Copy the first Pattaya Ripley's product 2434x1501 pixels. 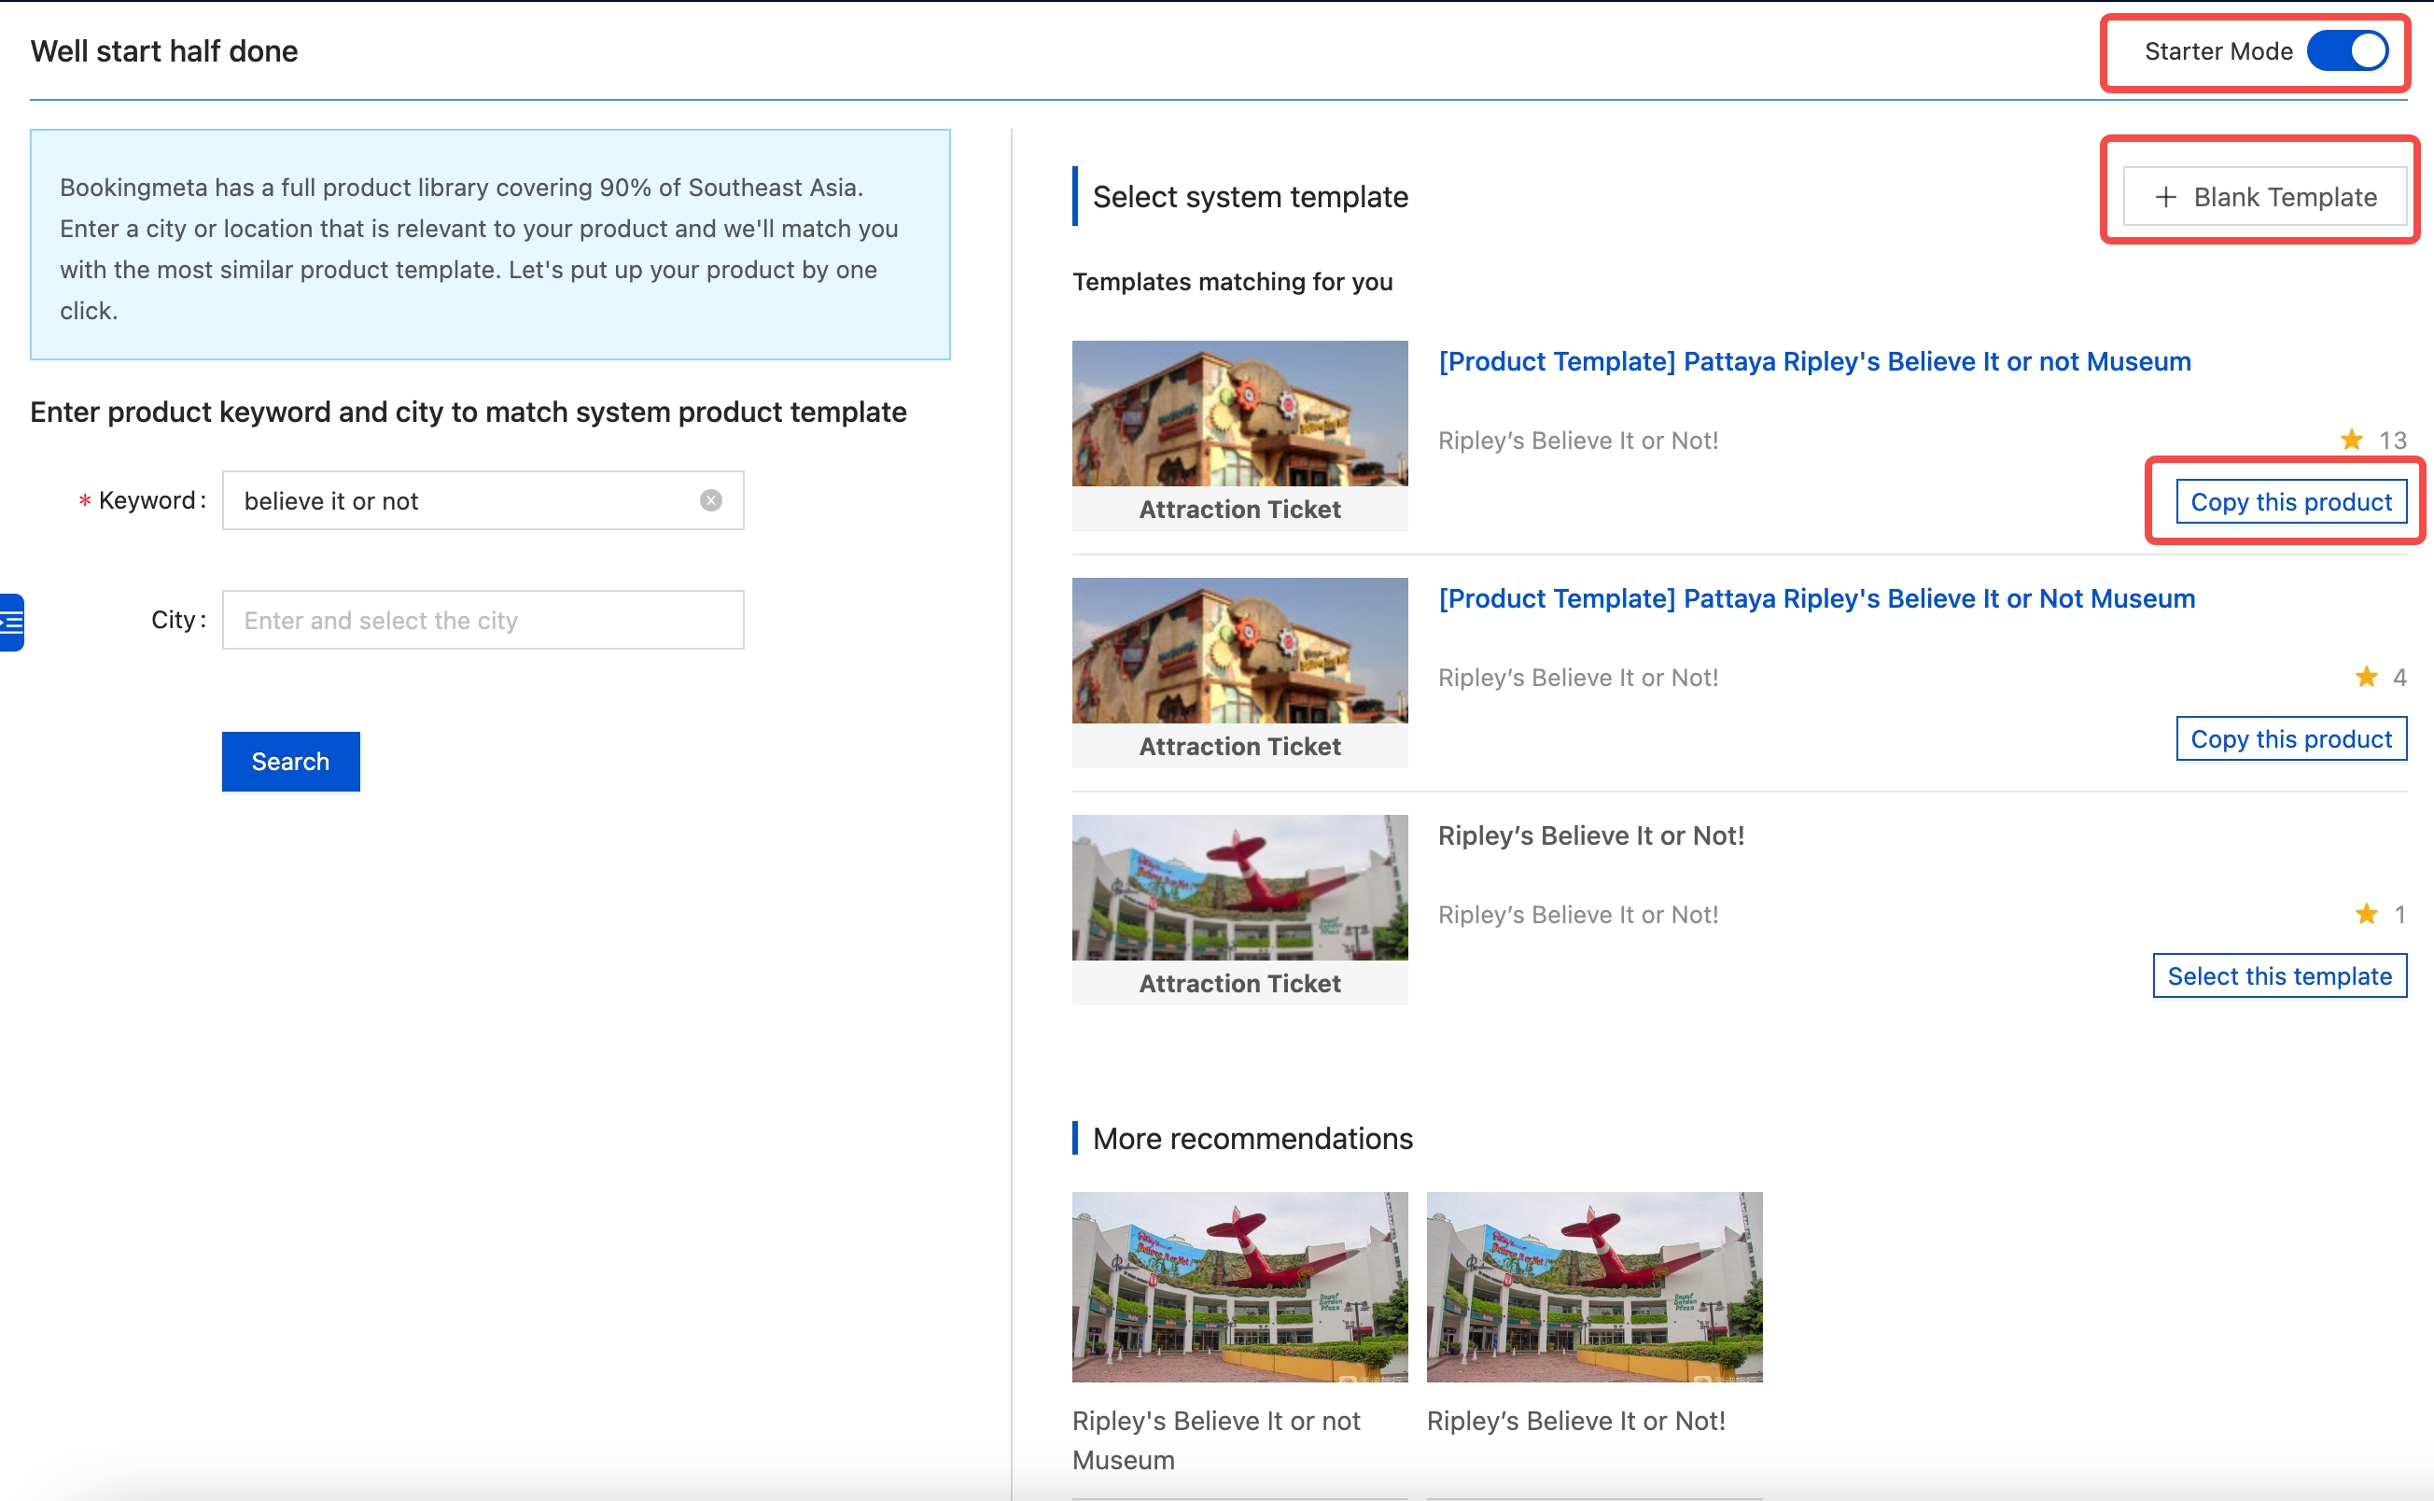coord(2290,502)
